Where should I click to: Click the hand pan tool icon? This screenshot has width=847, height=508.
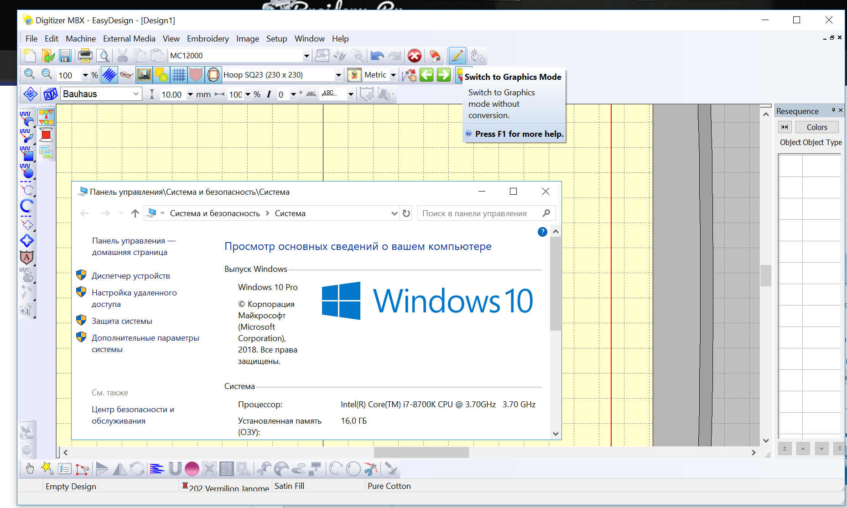coord(30,468)
